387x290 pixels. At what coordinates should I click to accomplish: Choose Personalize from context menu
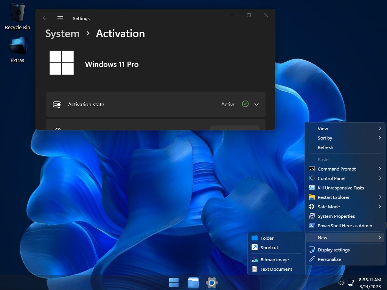[x=345, y=259]
